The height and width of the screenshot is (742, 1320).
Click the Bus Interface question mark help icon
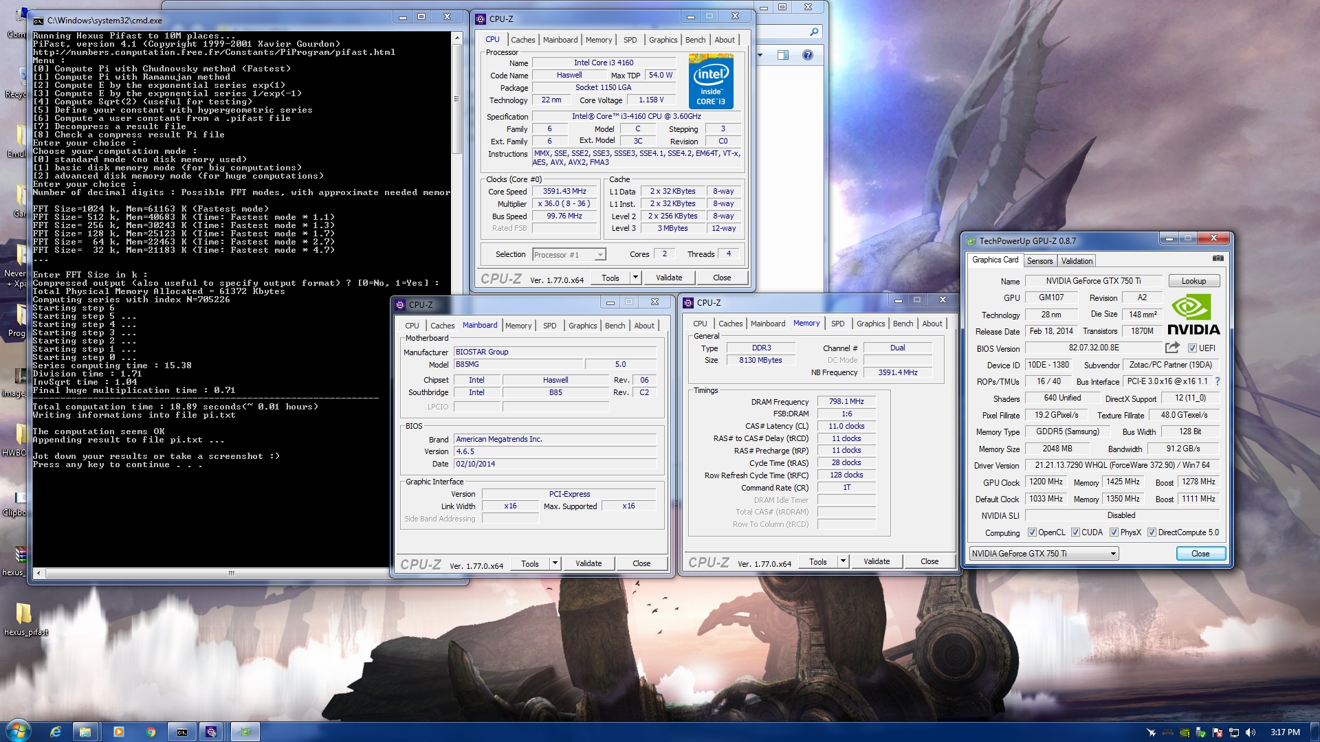tap(1218, 381)
